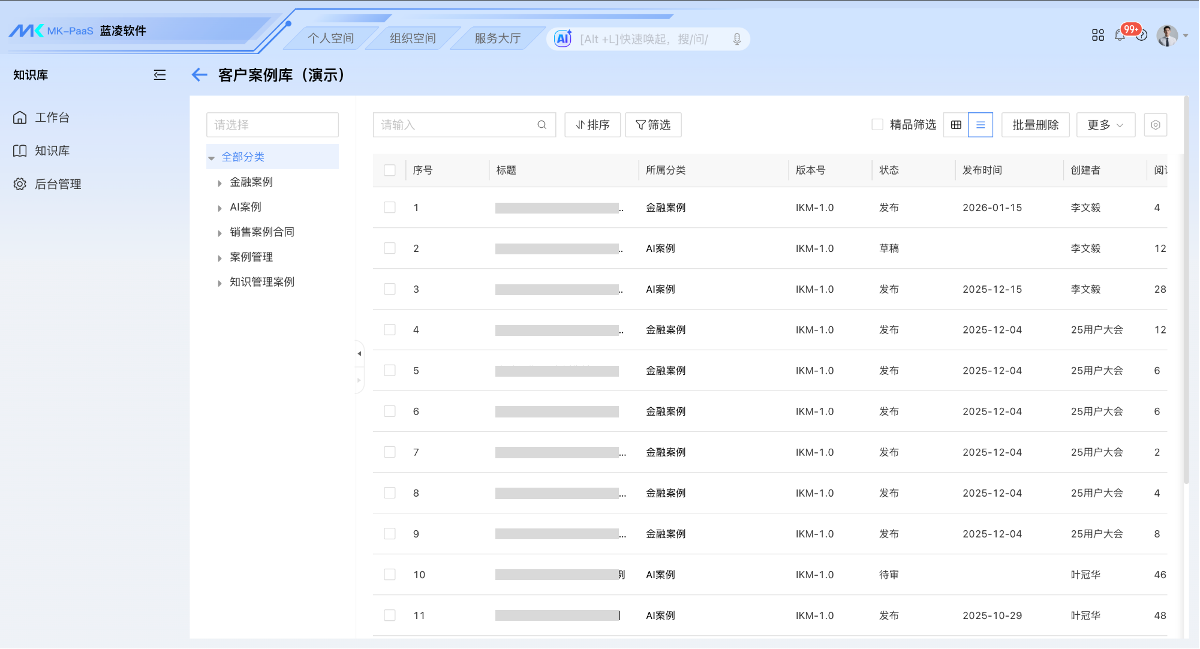Screen dimensions: 1200x649
Task: Select the 全部分类 category
Action: click(x=243, y=157)
